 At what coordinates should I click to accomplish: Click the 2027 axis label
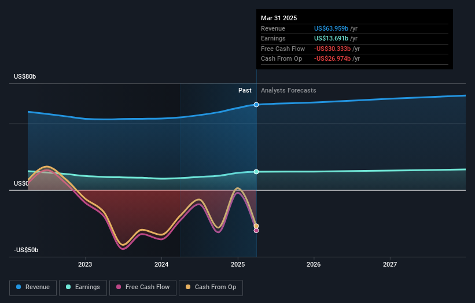390,265
